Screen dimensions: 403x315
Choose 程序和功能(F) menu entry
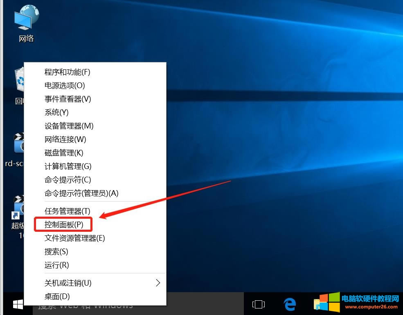tap(67, 72)
